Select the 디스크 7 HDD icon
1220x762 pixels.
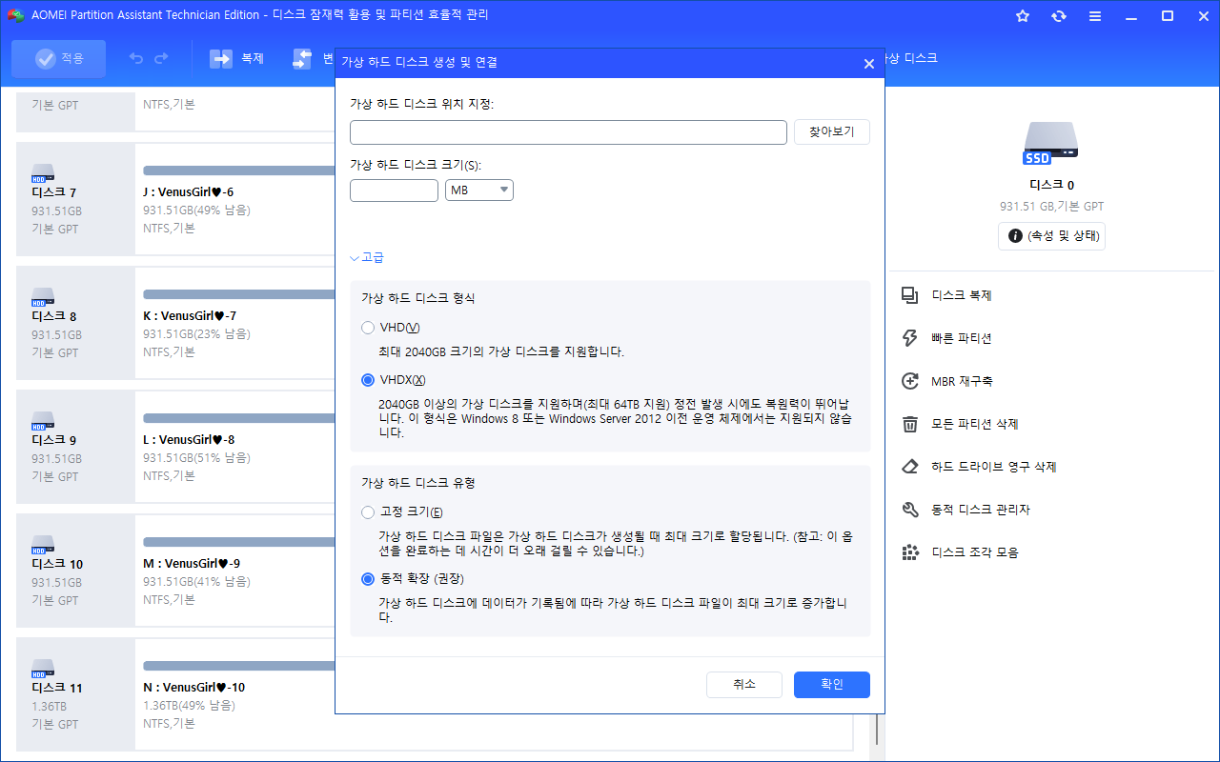[x=43, y=172]
